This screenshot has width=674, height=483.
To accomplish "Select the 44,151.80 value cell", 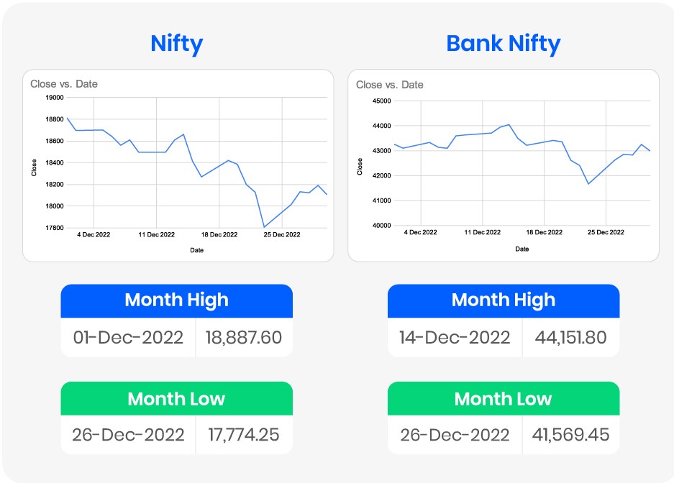I will (x=571, y=337).
